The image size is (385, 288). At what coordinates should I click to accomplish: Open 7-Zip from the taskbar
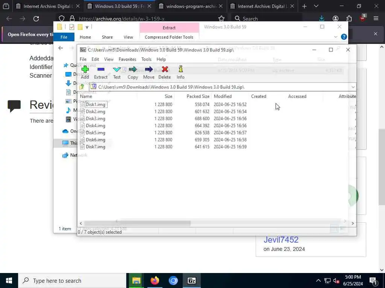191,280
